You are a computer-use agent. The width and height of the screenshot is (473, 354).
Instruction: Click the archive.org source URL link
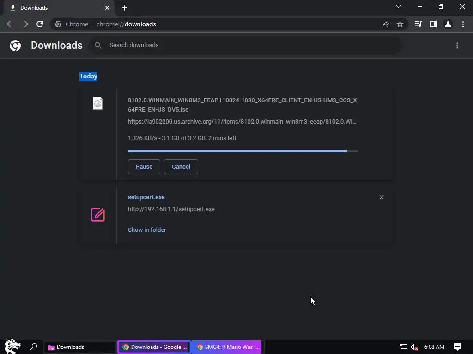(x=242, y=122)
